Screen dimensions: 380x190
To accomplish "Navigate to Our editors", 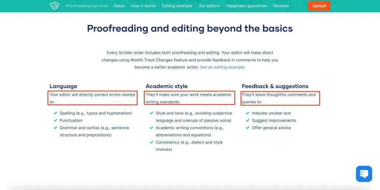I will tap(209, 6).
